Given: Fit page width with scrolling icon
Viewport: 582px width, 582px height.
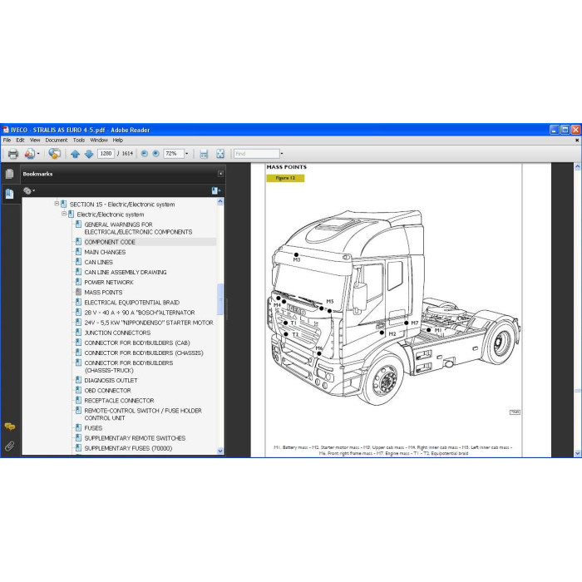Looking at the screenshot, I should [204, 154].
